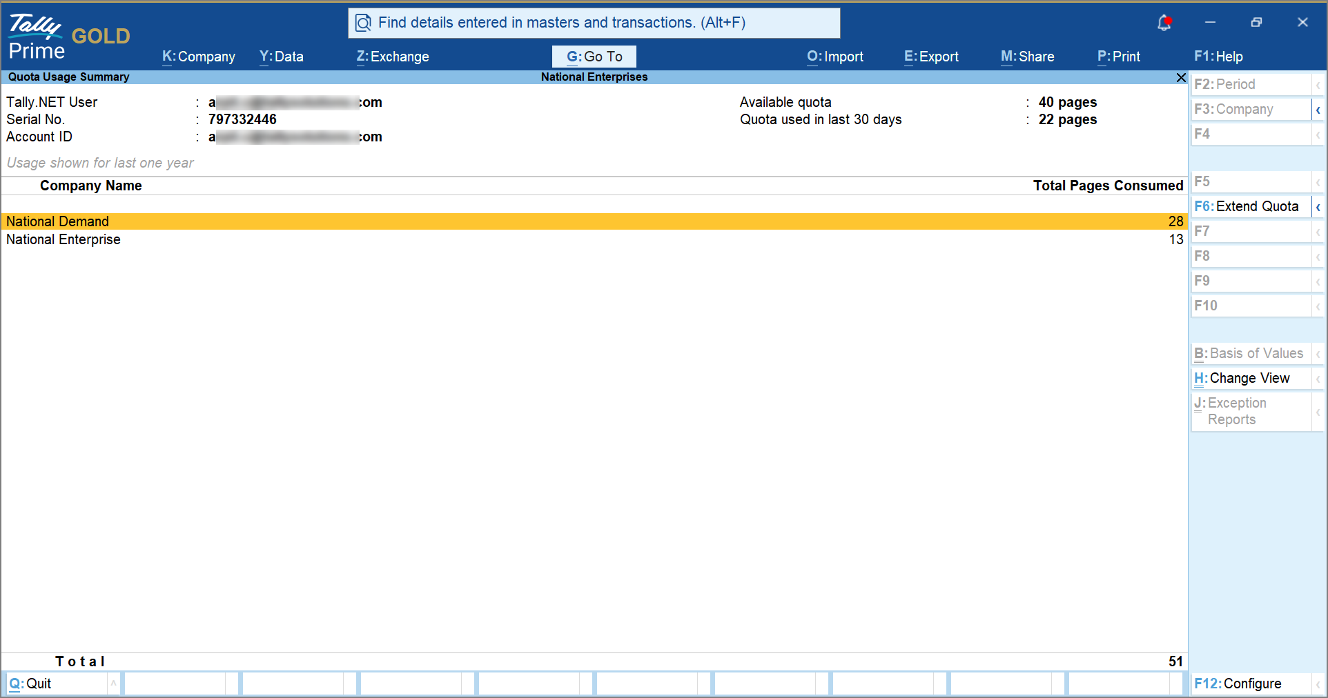Expand arrow beside F6: Extend Quota
This screenshot has height=698, width=1328.
coord(1318,207)
